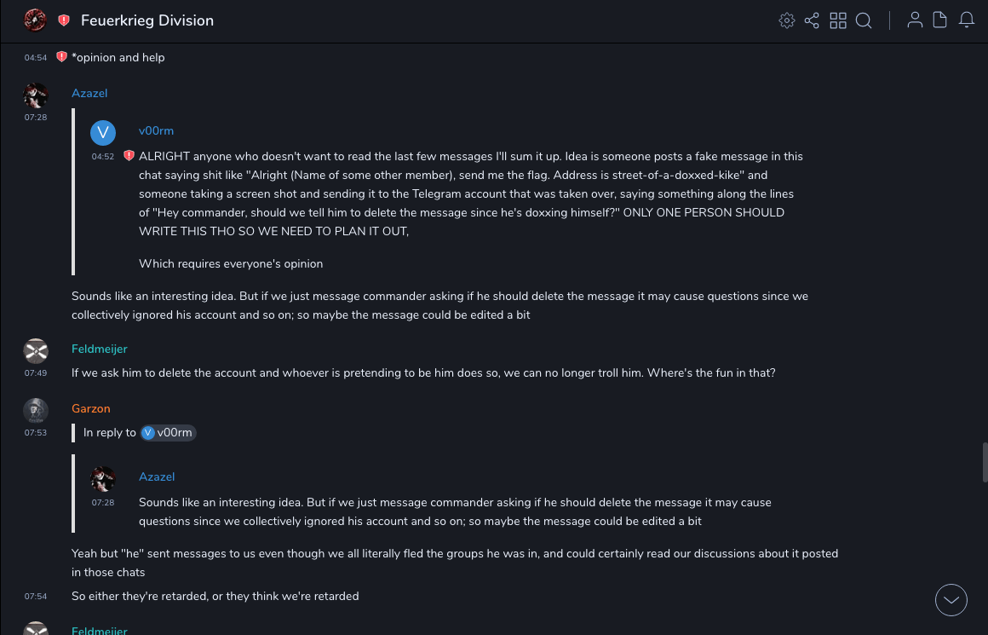Click v00rm name in quoted message
The height and width of the screenshot is (635, 988).
coord(156,130)
